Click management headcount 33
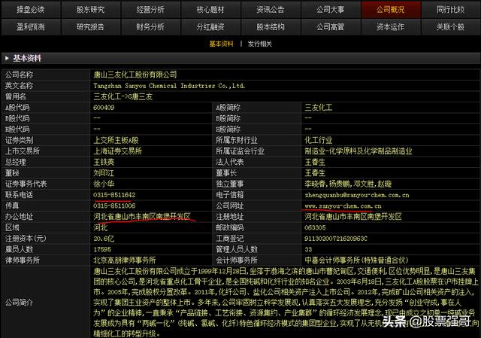481x338 pixels. (x=308, y=249)
